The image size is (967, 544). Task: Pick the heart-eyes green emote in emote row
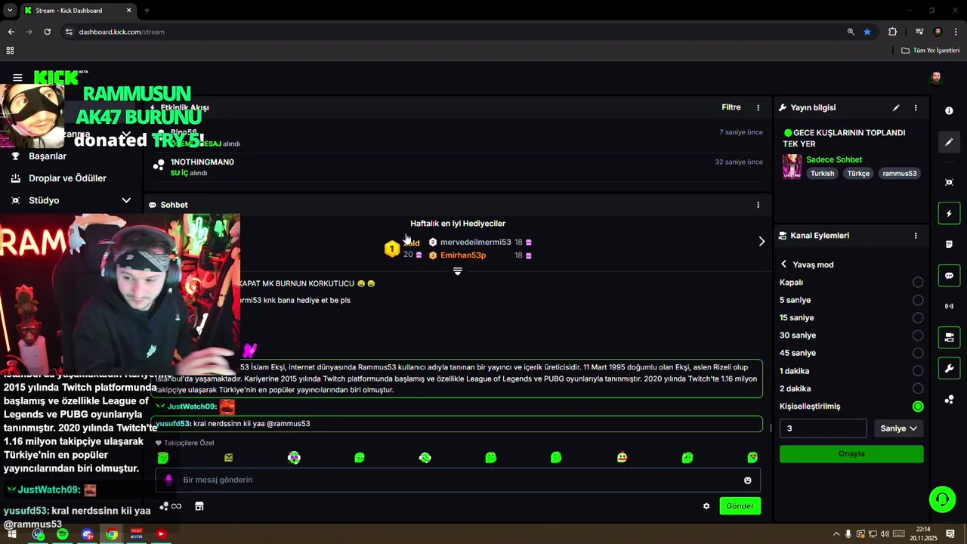(752, 458)
